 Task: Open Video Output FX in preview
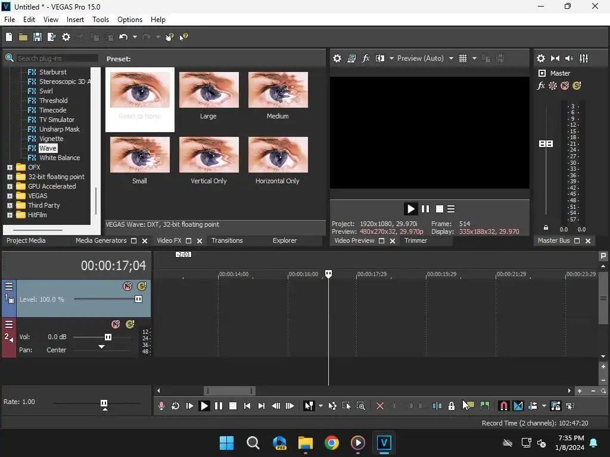click(x=366, y=58)
